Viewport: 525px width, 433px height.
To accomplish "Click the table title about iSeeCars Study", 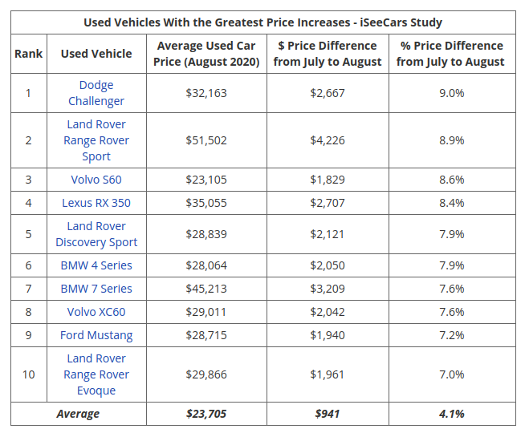I will pos(262,22).
